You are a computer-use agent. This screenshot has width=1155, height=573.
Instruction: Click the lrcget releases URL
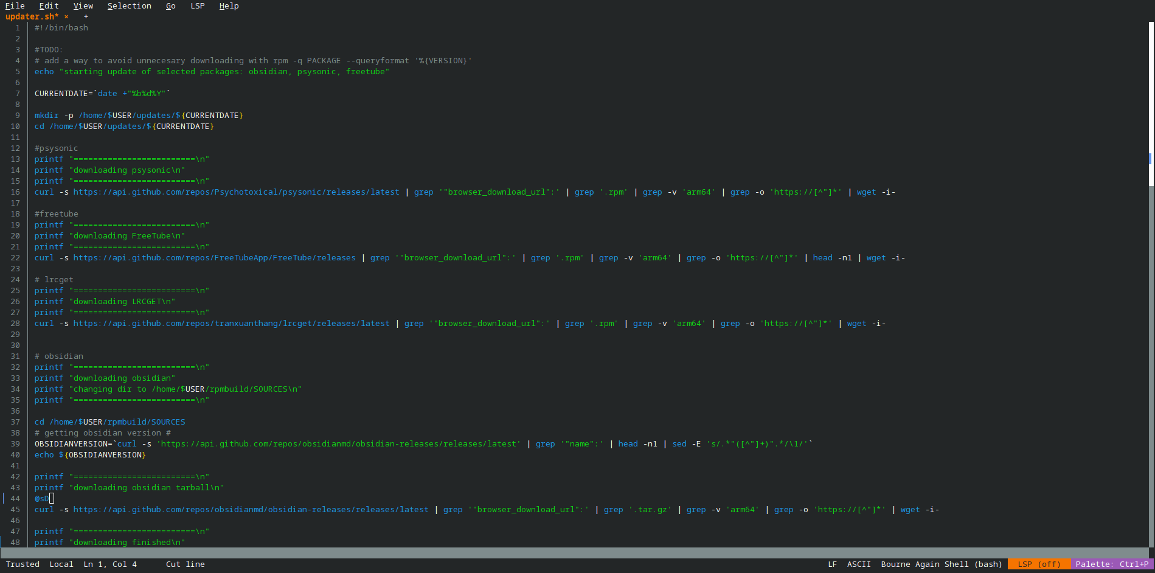[232, 323]
